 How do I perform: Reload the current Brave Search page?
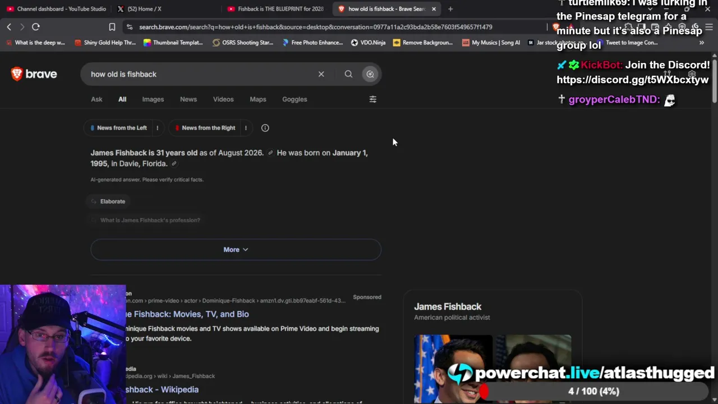coord(35,27)
